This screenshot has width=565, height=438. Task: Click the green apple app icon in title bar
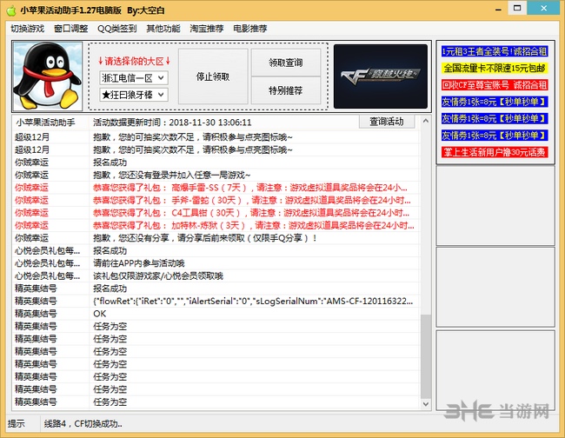pyautogui.click(x=11, y=10)
